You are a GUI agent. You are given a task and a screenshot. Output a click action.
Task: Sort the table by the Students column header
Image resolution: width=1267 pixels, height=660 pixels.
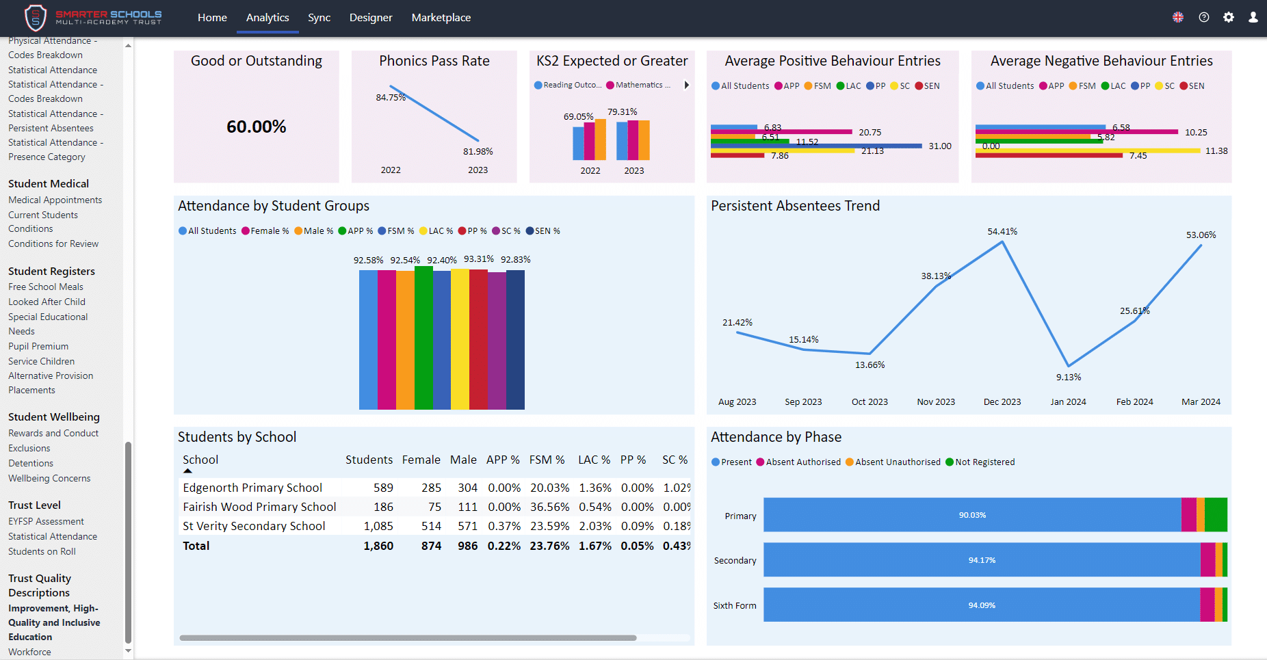tap(369, 460)
